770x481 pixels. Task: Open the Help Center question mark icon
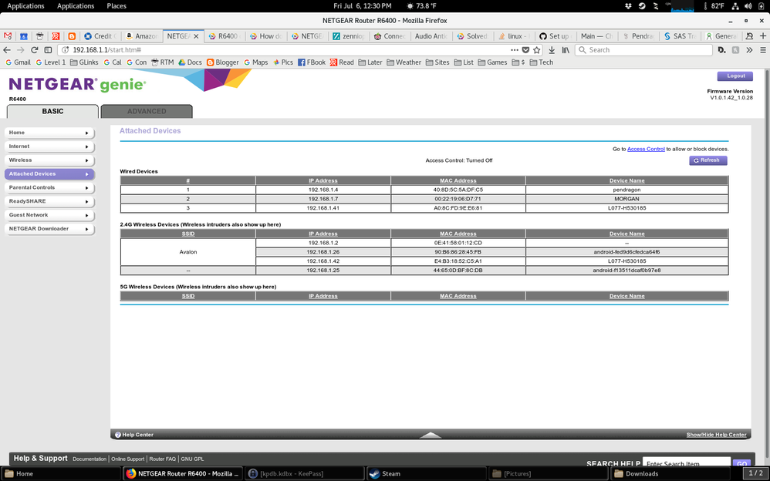117,434
